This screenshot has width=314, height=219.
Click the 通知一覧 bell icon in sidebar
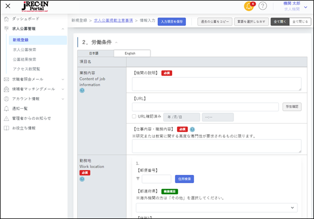[7, 109]
